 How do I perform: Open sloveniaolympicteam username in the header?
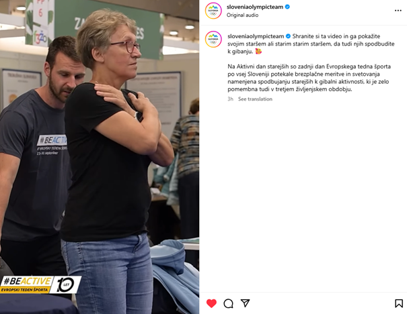(255, 7)
